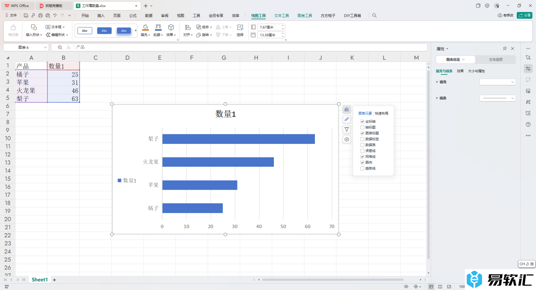Open the chart elements button beside chart
Screen dimensions: 536x290
347,110
